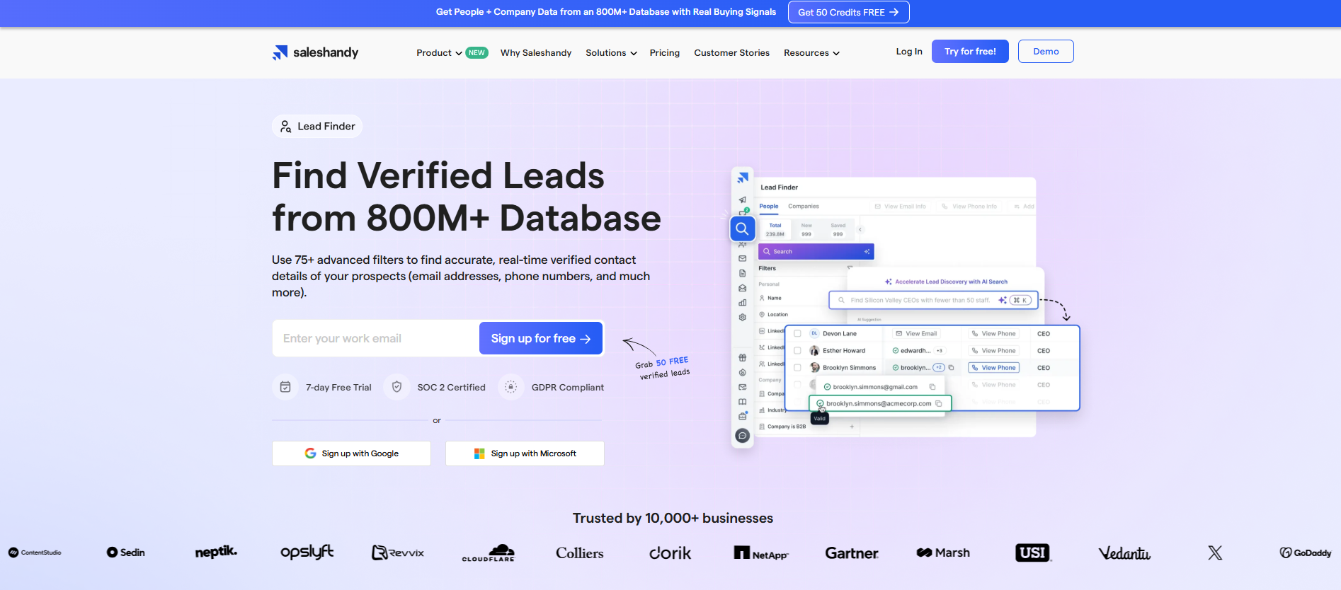This screenshot has width=1341, height=590.
Task: Click the NEW badge beside Product
Action: coord(477,53)
